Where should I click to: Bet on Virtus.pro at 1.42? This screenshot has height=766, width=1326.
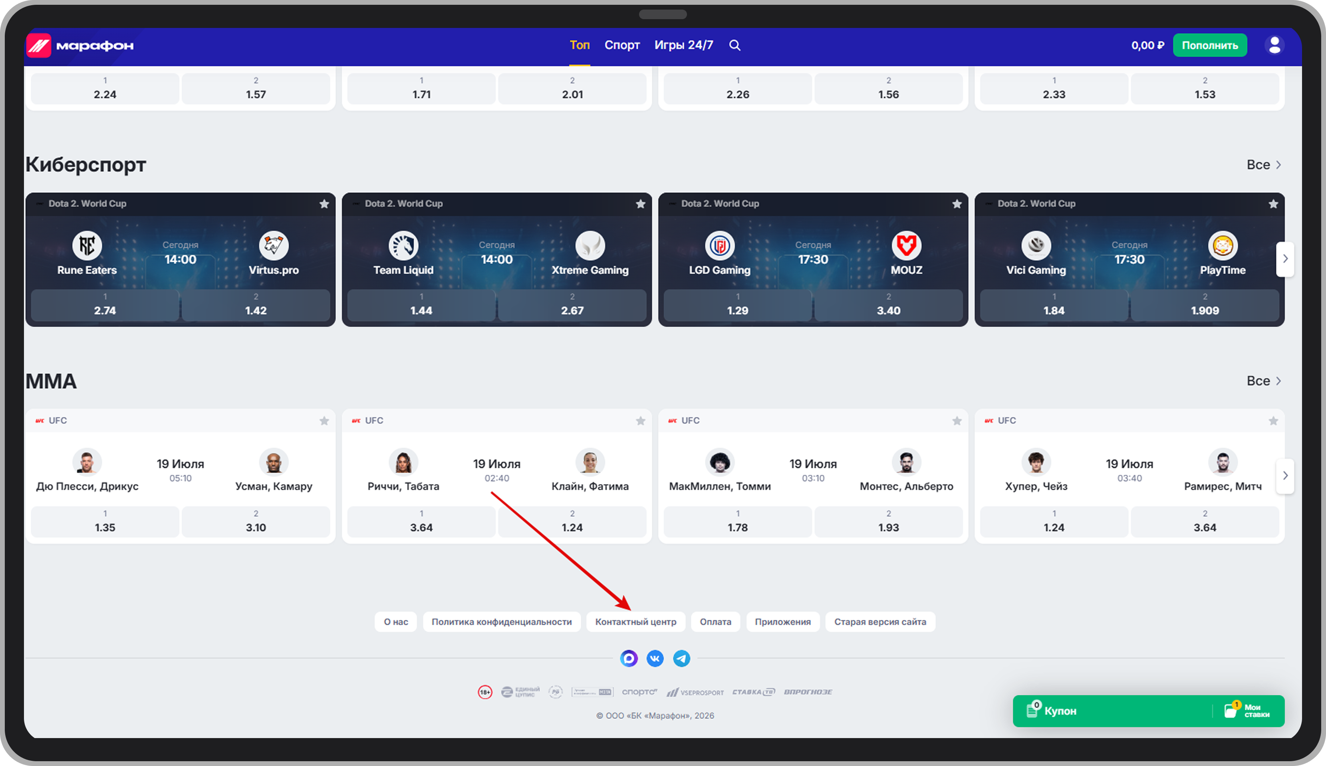256,306
